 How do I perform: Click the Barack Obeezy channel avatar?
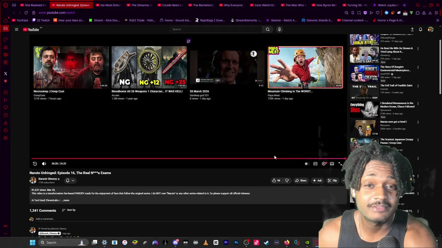pos(33,180)
